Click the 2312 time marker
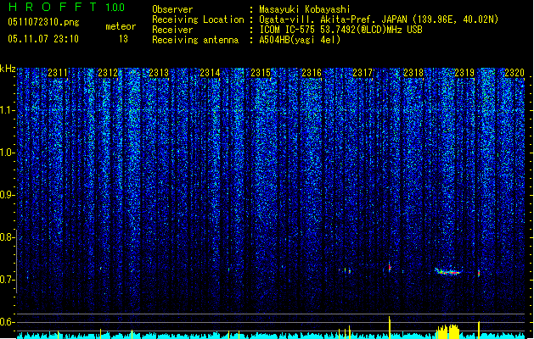 (x=108, y=73)
